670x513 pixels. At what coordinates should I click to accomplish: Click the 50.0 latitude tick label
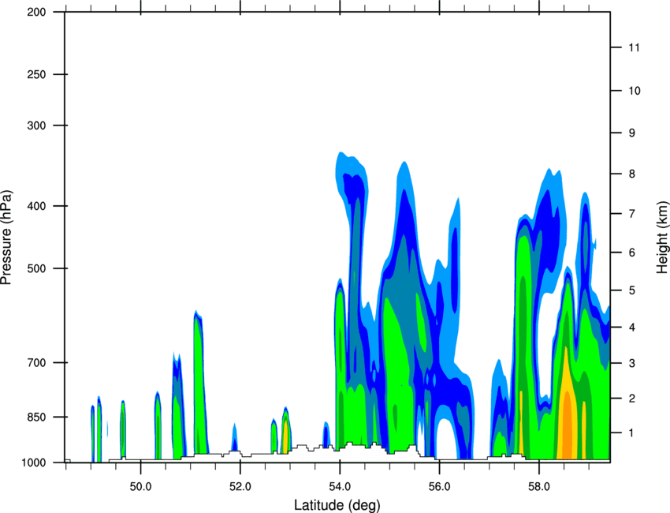140,487
